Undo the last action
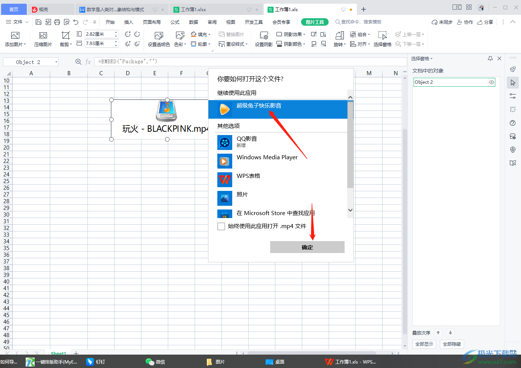Screen dimensions: 521x368 coord(76,22)
